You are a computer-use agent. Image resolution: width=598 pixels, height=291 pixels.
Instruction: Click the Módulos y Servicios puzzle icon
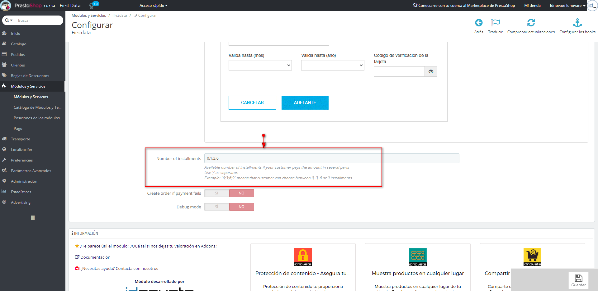[x=4, y=86]
